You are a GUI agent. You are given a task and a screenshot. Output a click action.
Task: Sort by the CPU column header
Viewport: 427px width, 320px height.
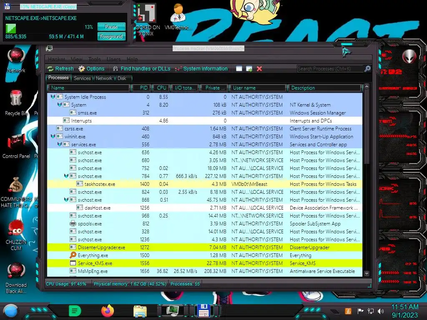coord(161,88)
